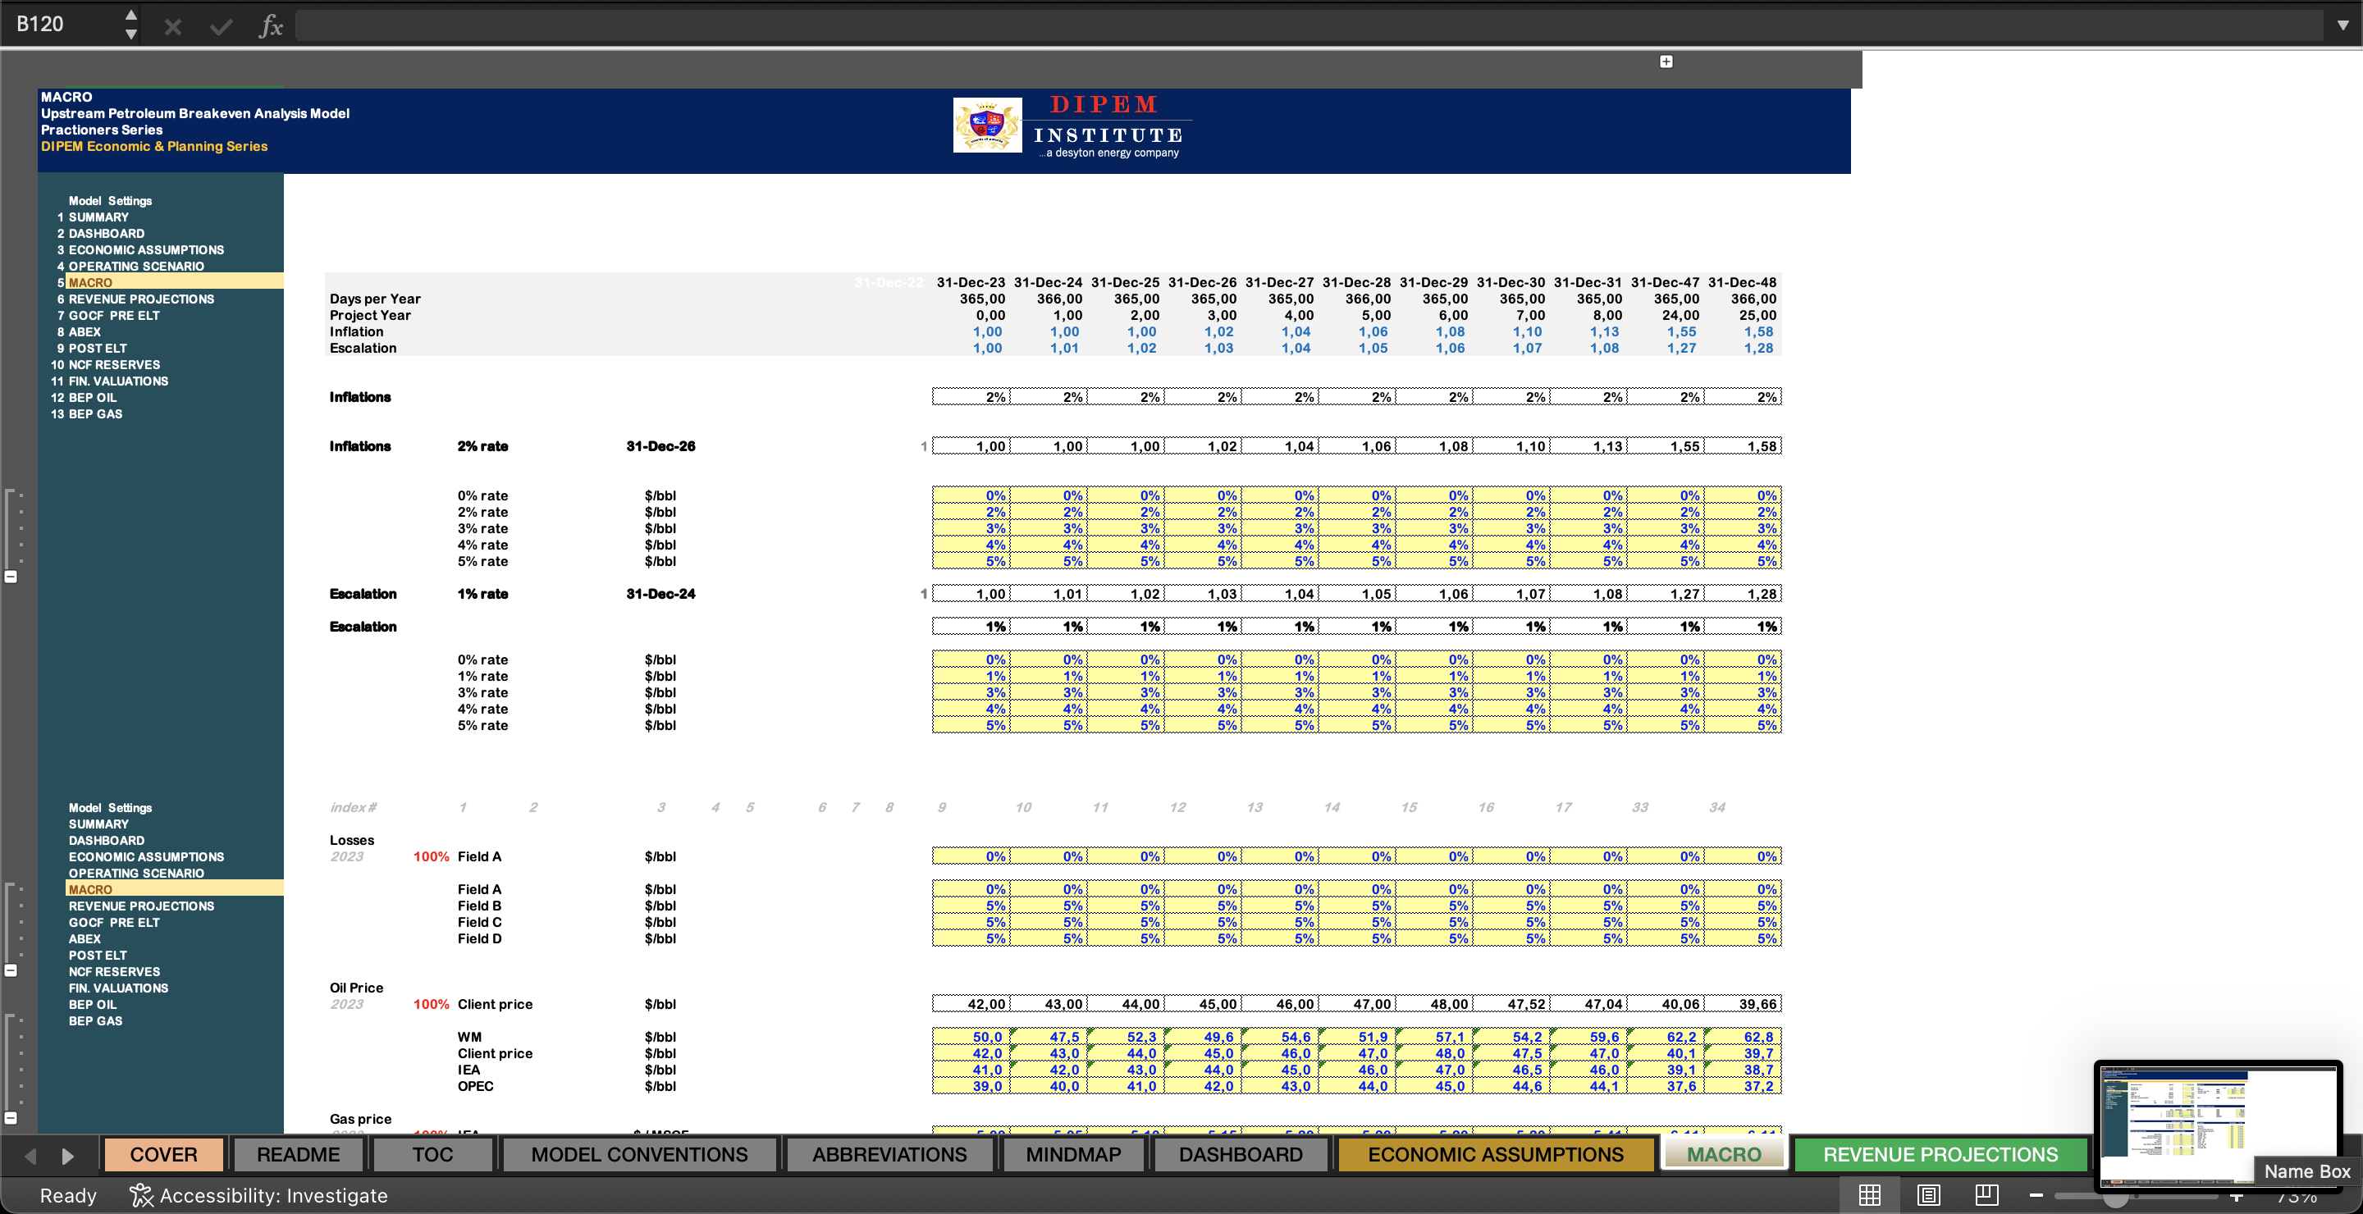
Task: Select the MACRO sheet tab
Action: coord(1724,1154)
